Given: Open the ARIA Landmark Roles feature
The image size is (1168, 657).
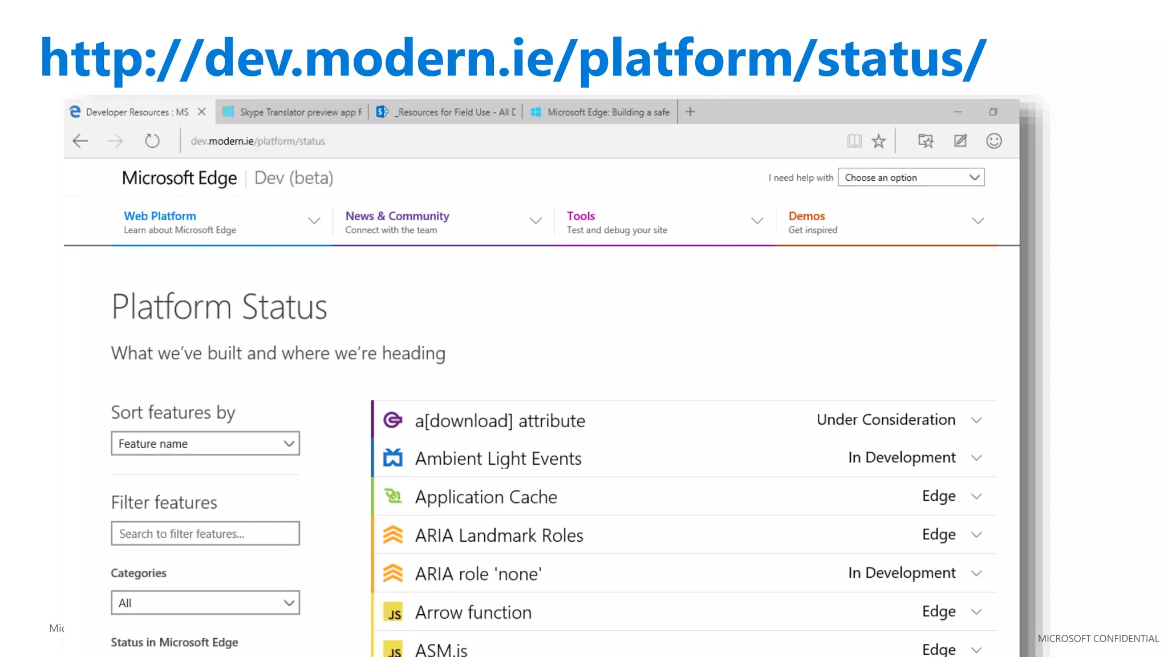Looking at the screenshot, I should coord(499,536).
